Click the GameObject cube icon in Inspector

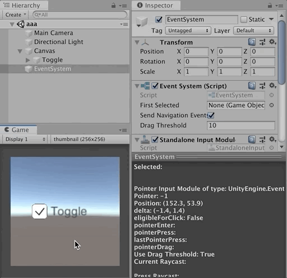(x=142, y=21)
